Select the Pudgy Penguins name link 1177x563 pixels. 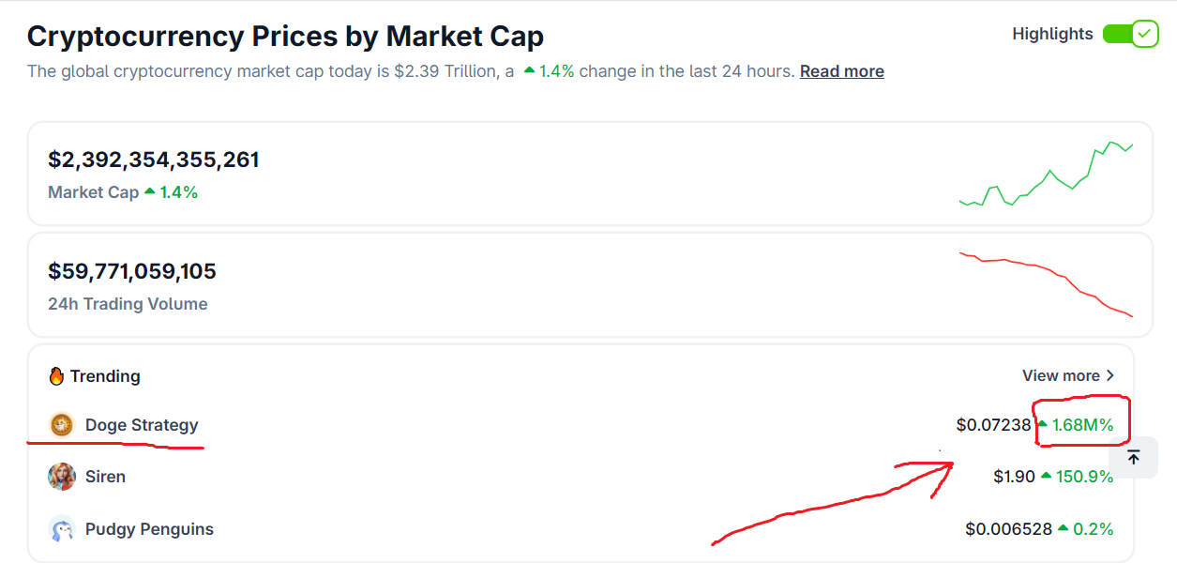tap(149, 529)
